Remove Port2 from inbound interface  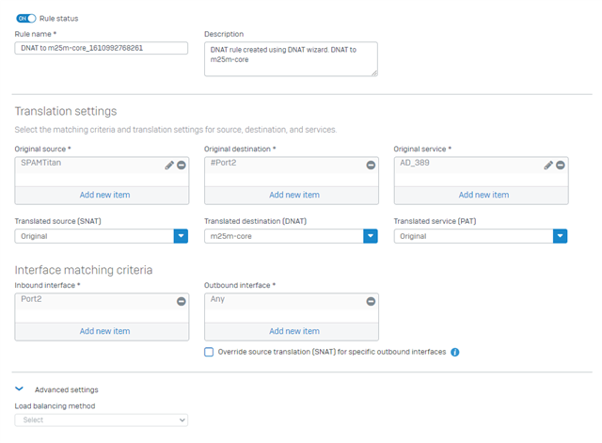182,301
